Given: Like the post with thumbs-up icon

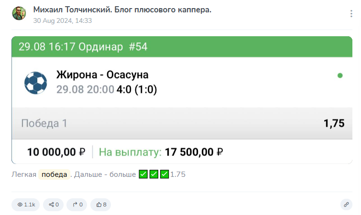Looking at the screenshot, I should (x=101, y=205).
